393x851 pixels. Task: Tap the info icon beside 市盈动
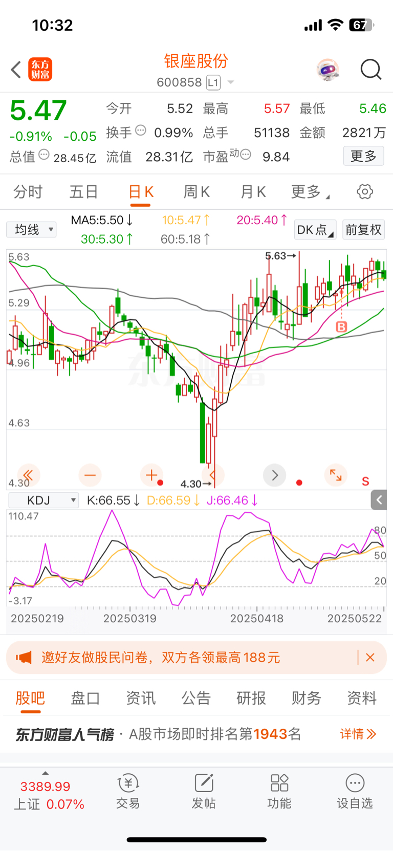(246, 155)
